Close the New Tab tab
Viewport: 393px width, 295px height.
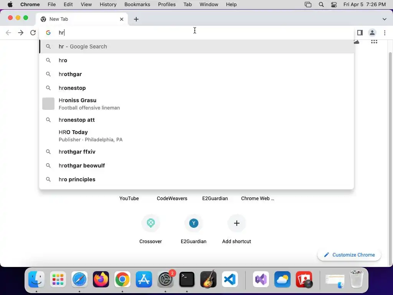pyautogui.click(x=122, y=19)
